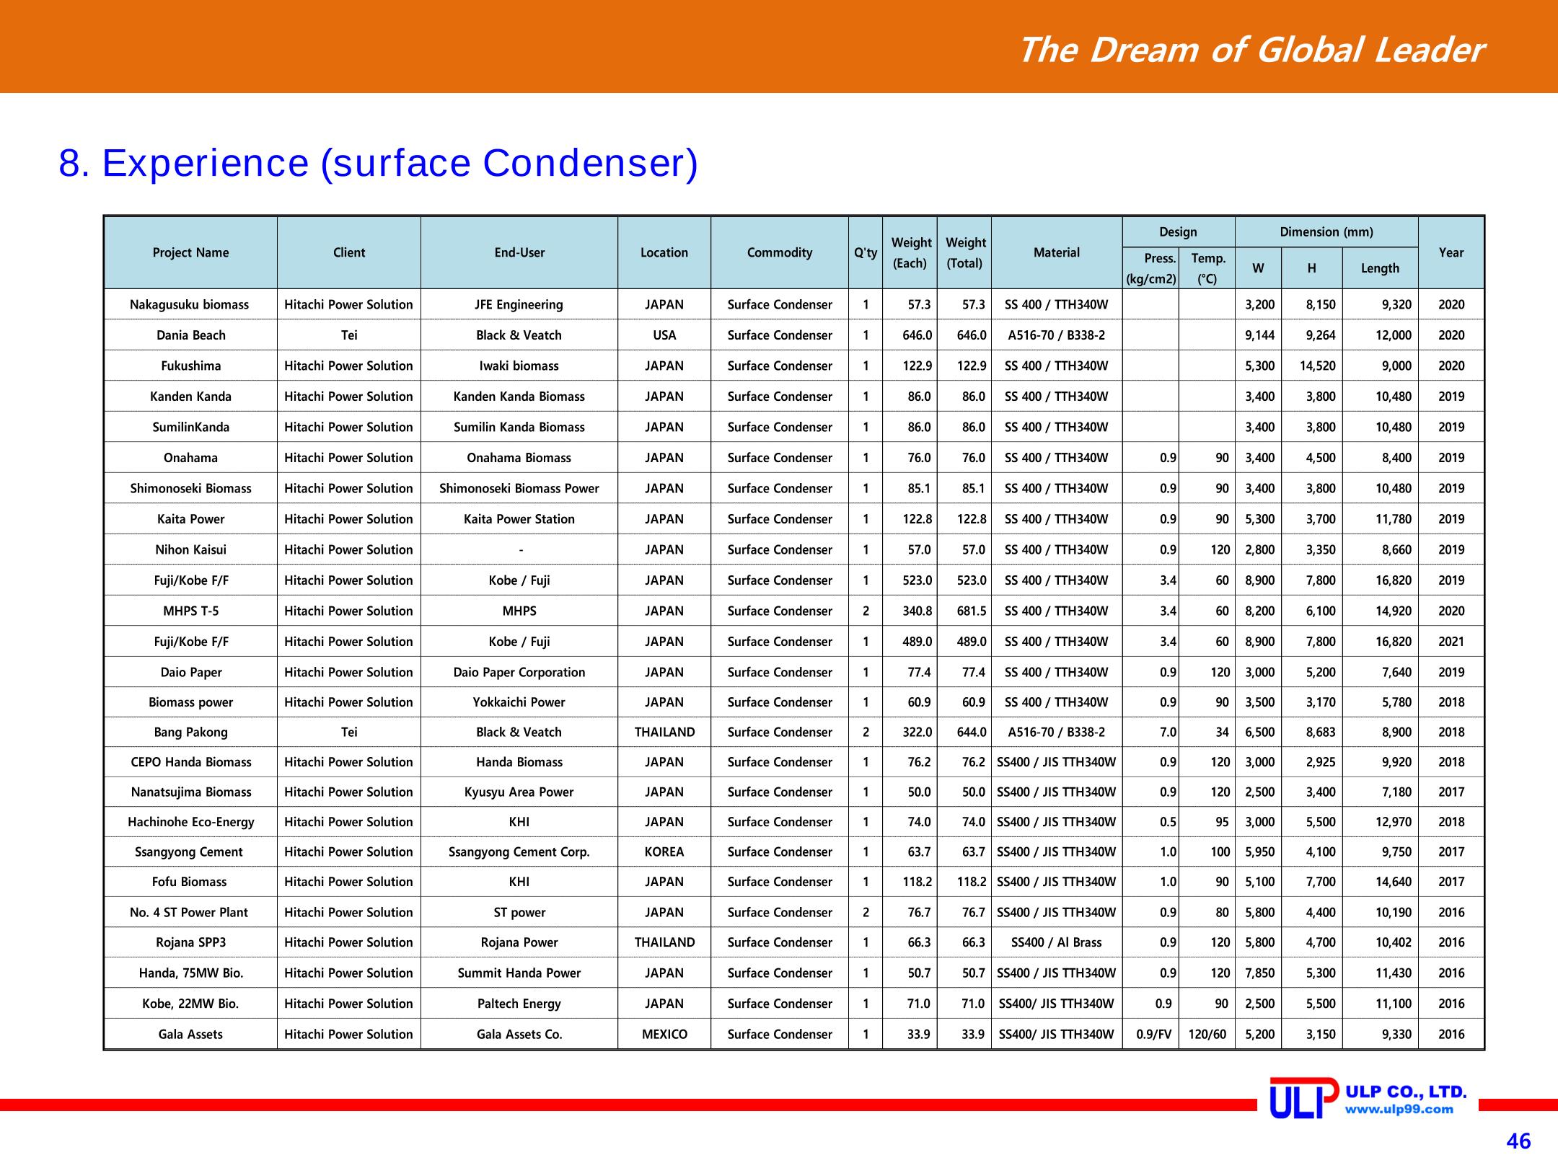Select the Dimension (mm) header cell
Image resolution: width=1558 pixels, height=1168 pixels.
pos(1326,232)
